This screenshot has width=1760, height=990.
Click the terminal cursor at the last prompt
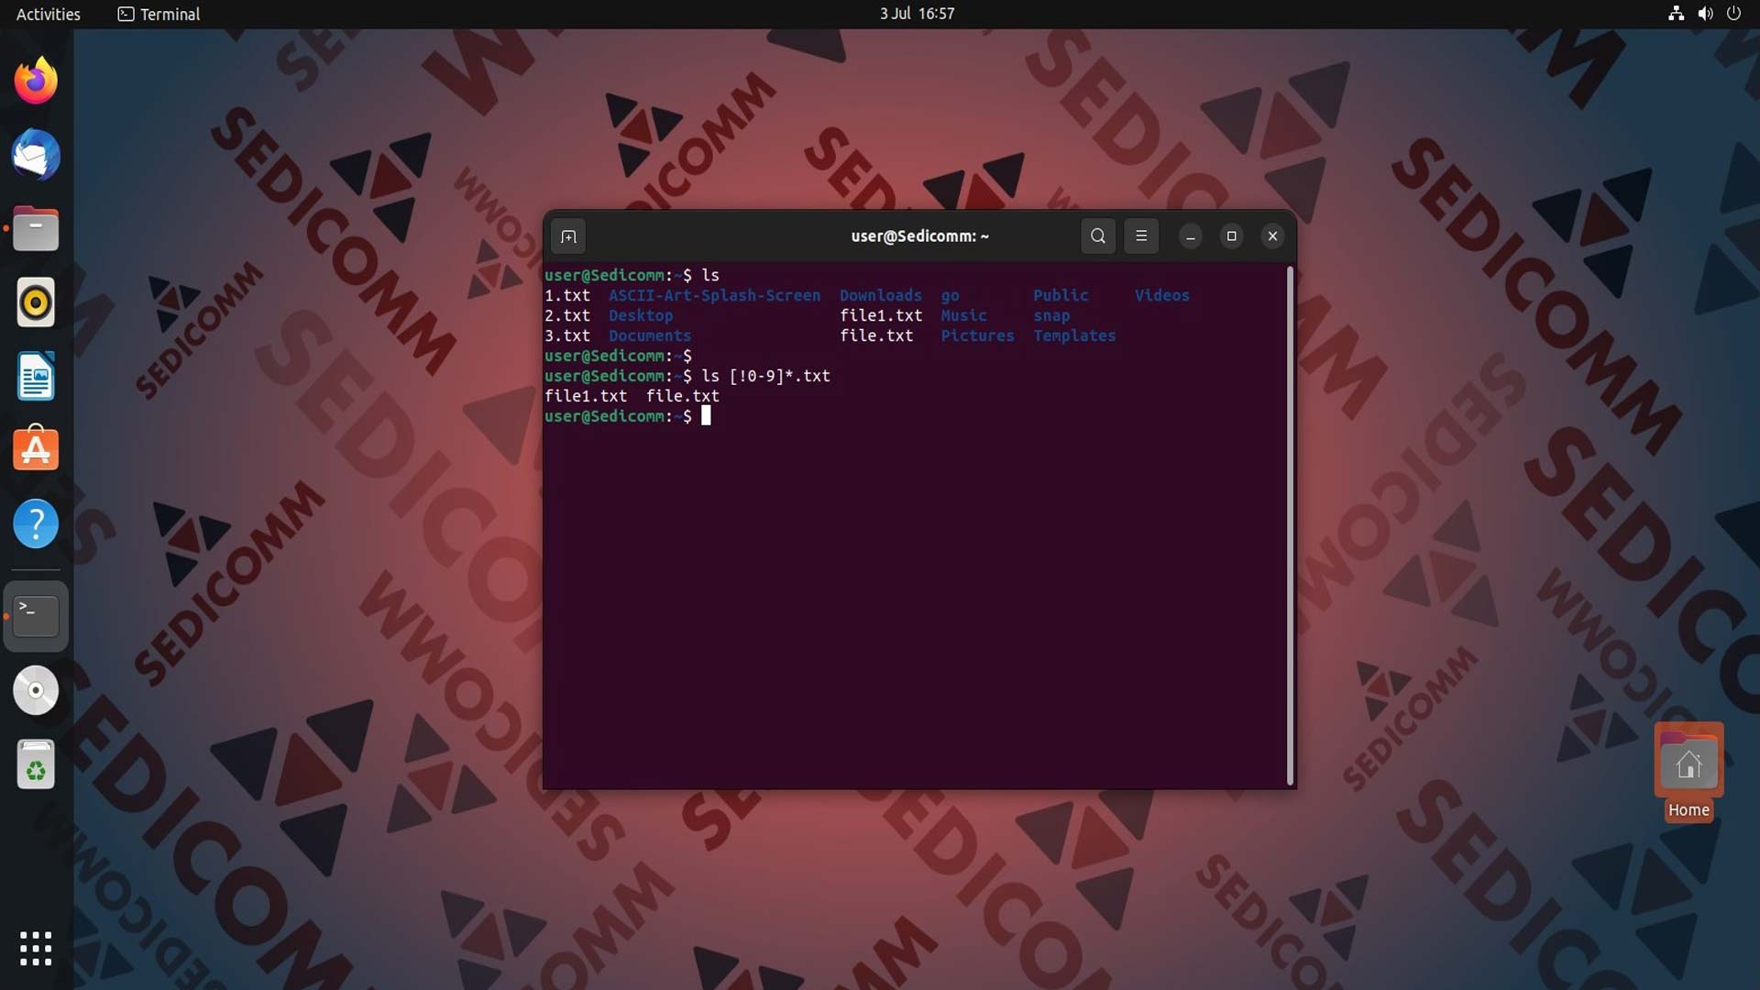click(706, 416)
